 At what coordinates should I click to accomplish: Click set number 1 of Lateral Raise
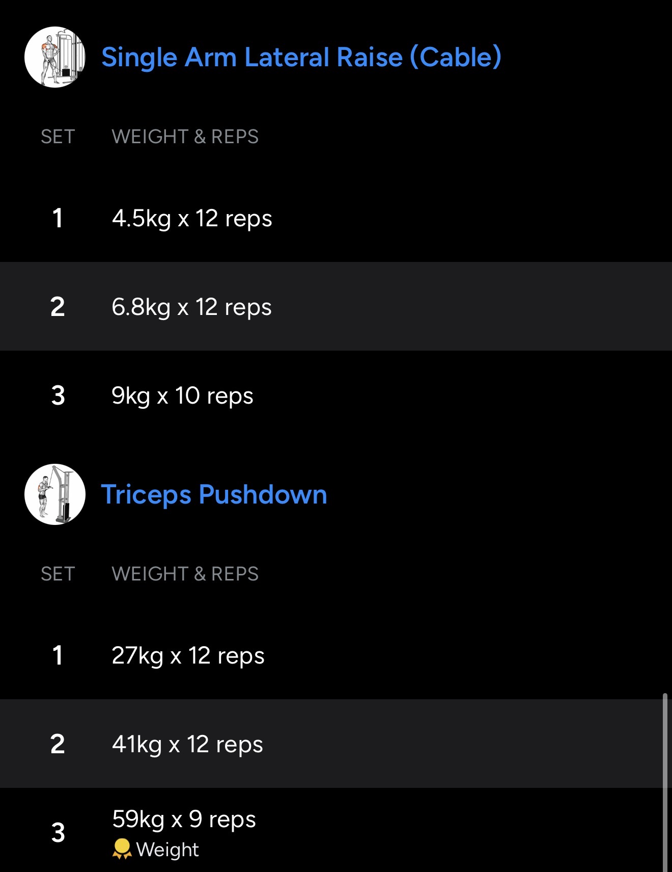point(58,219)
